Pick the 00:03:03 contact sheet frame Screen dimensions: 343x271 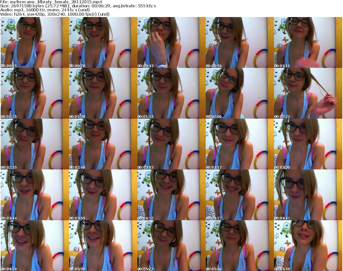(171, 144)
